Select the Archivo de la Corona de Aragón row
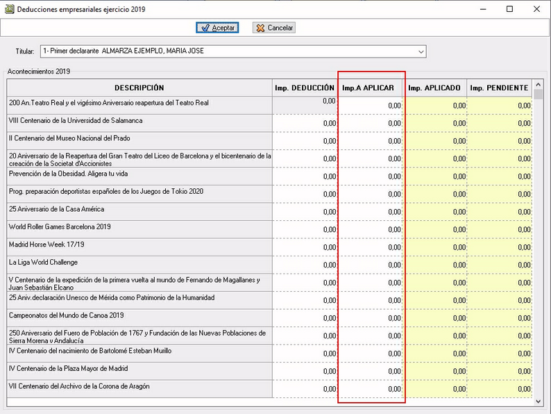The image size is (551, 414). point(139,389)
